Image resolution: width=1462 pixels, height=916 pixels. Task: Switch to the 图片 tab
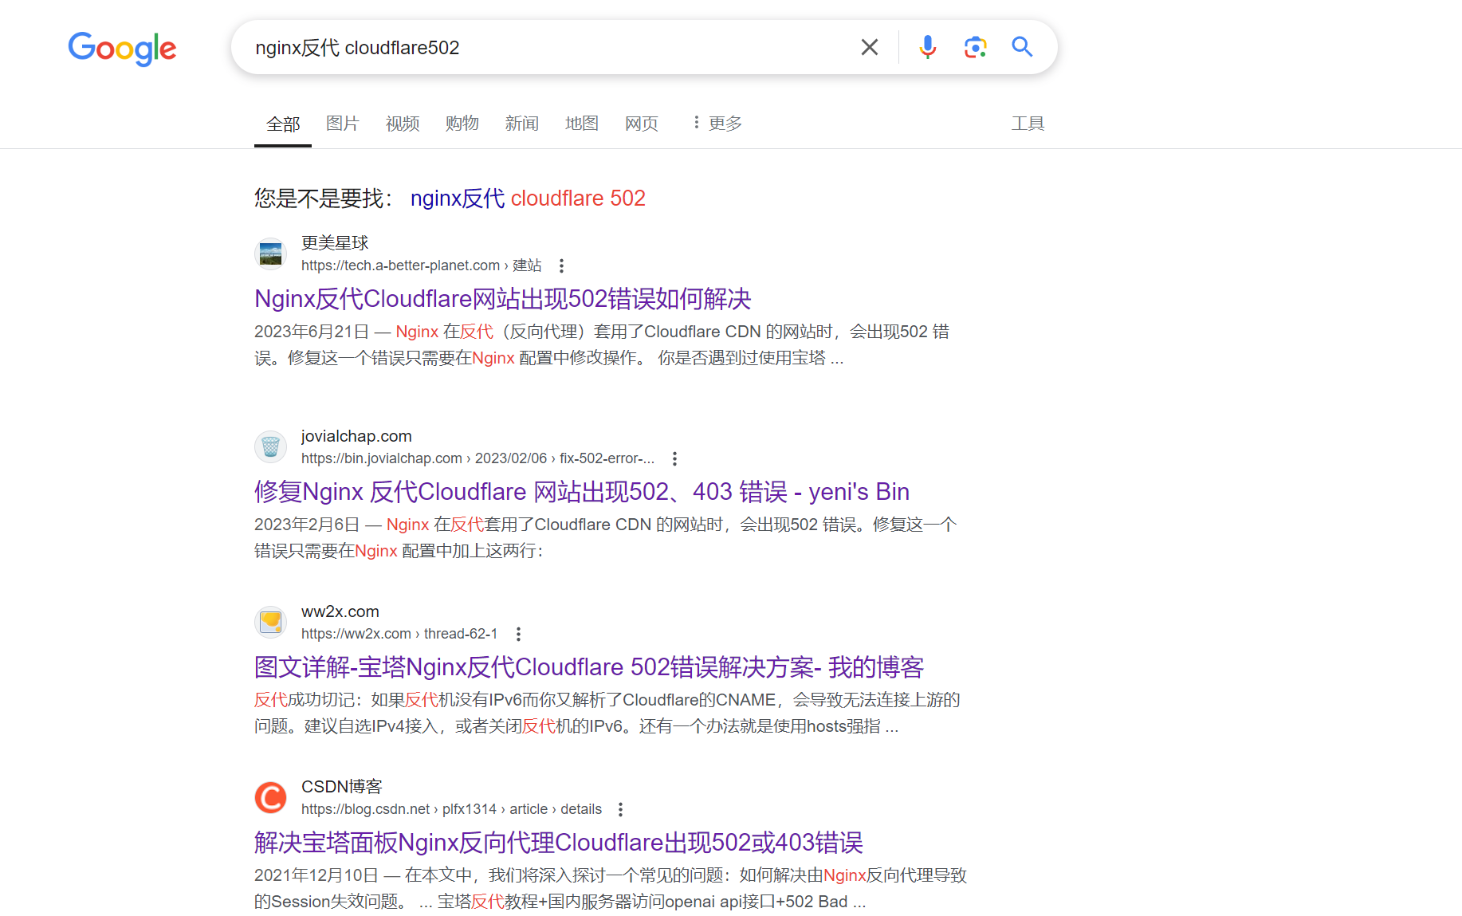(342, 124)
